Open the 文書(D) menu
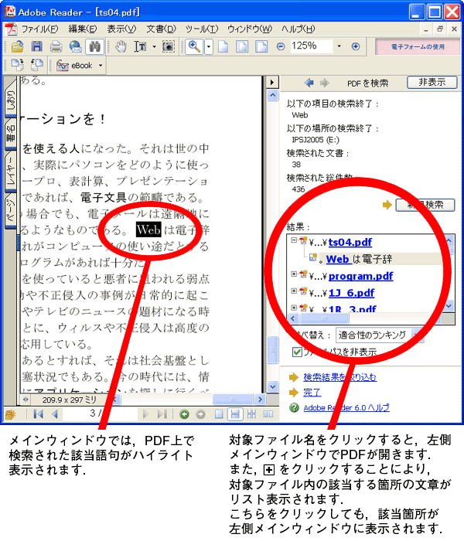 click(x=161, y=29)
